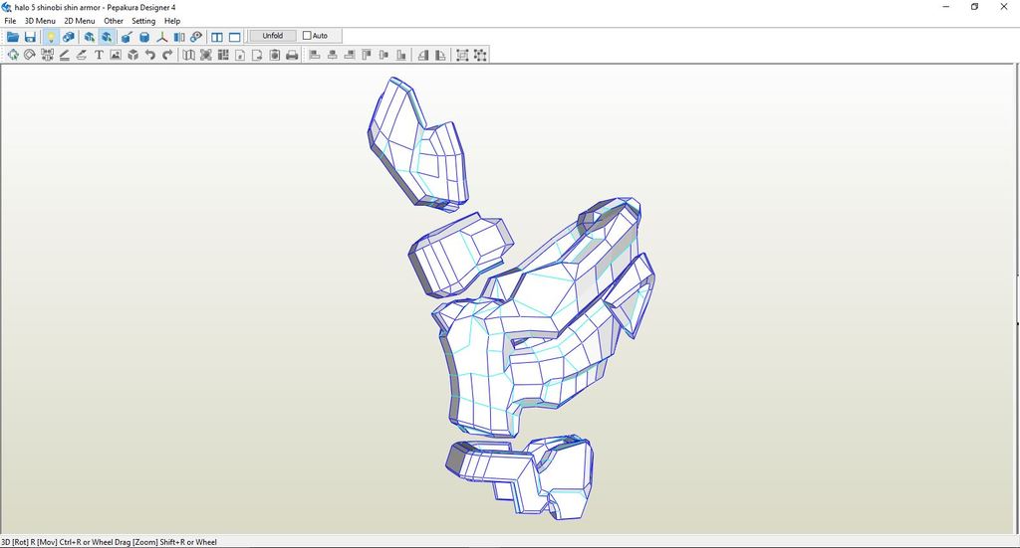The image size is (1020, 548).
Task: Open the 3D Menu
Action: click(x=40, y=21)
